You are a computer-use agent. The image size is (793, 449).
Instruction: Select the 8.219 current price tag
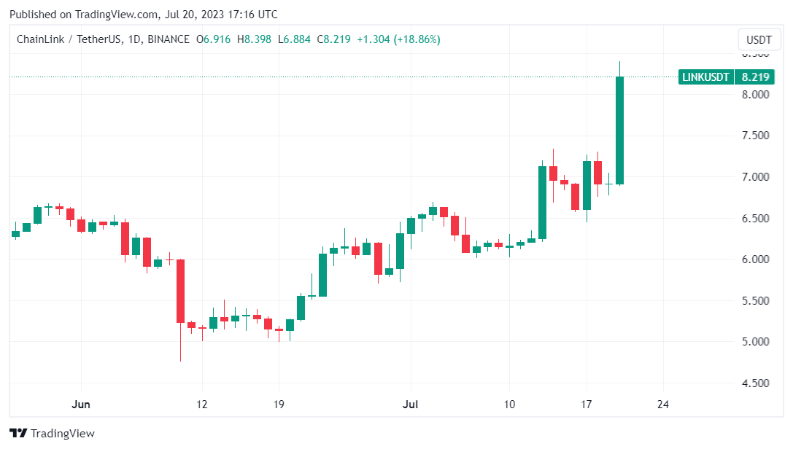(x=754, y=77)
